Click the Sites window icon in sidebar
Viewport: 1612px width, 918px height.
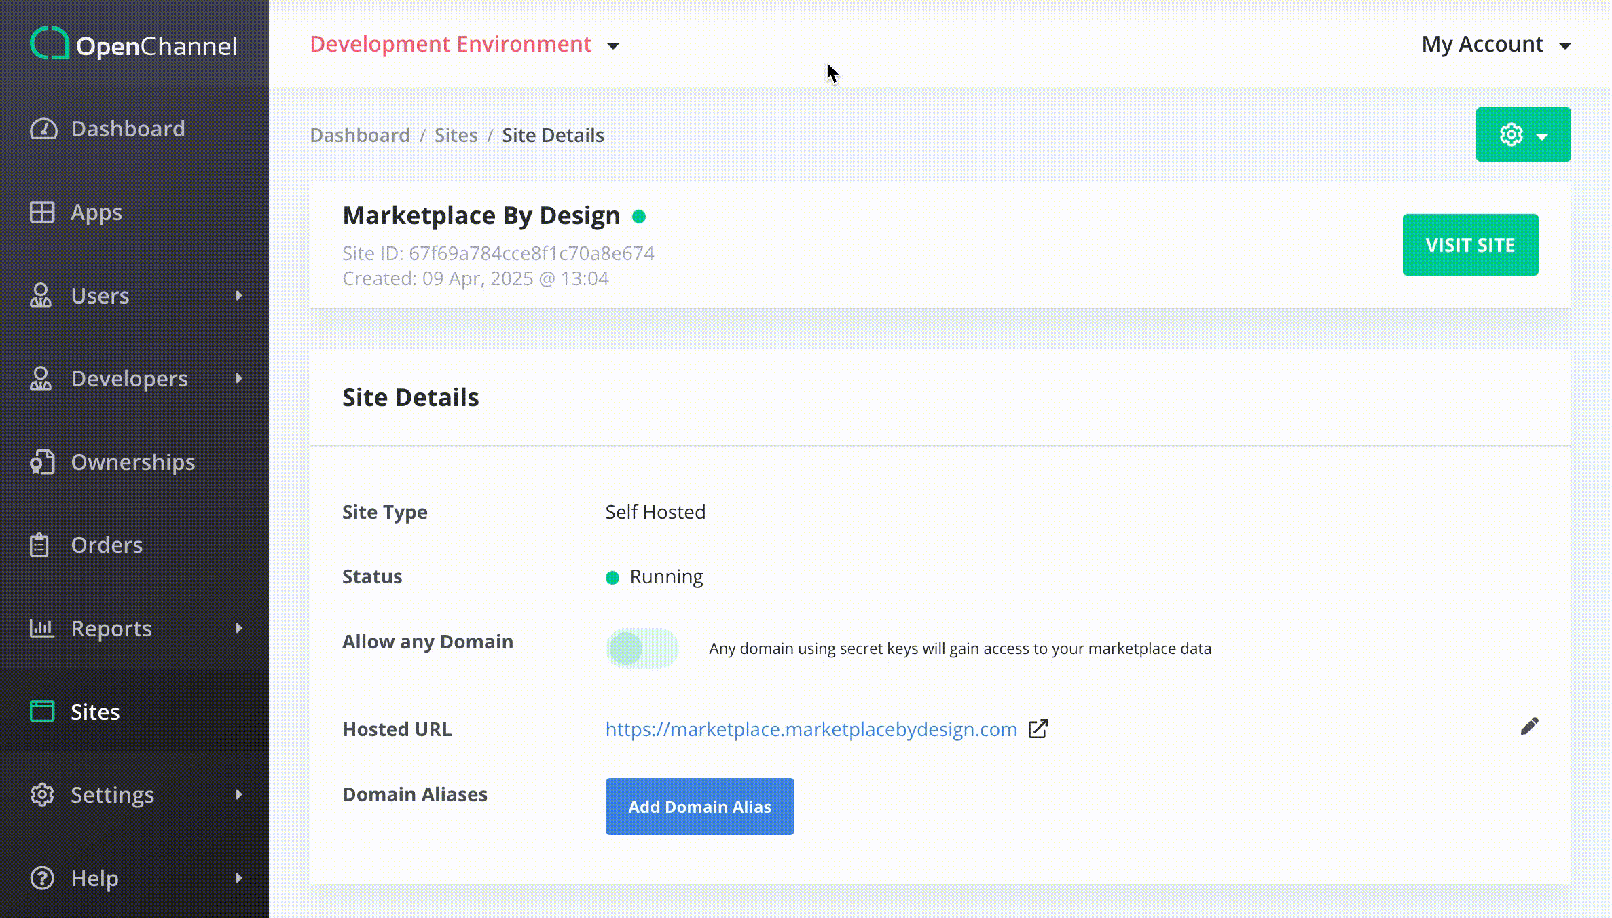point(42,712)
